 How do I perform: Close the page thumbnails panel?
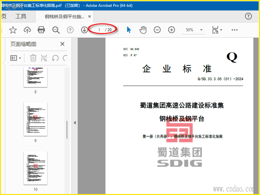pos(62,44)
